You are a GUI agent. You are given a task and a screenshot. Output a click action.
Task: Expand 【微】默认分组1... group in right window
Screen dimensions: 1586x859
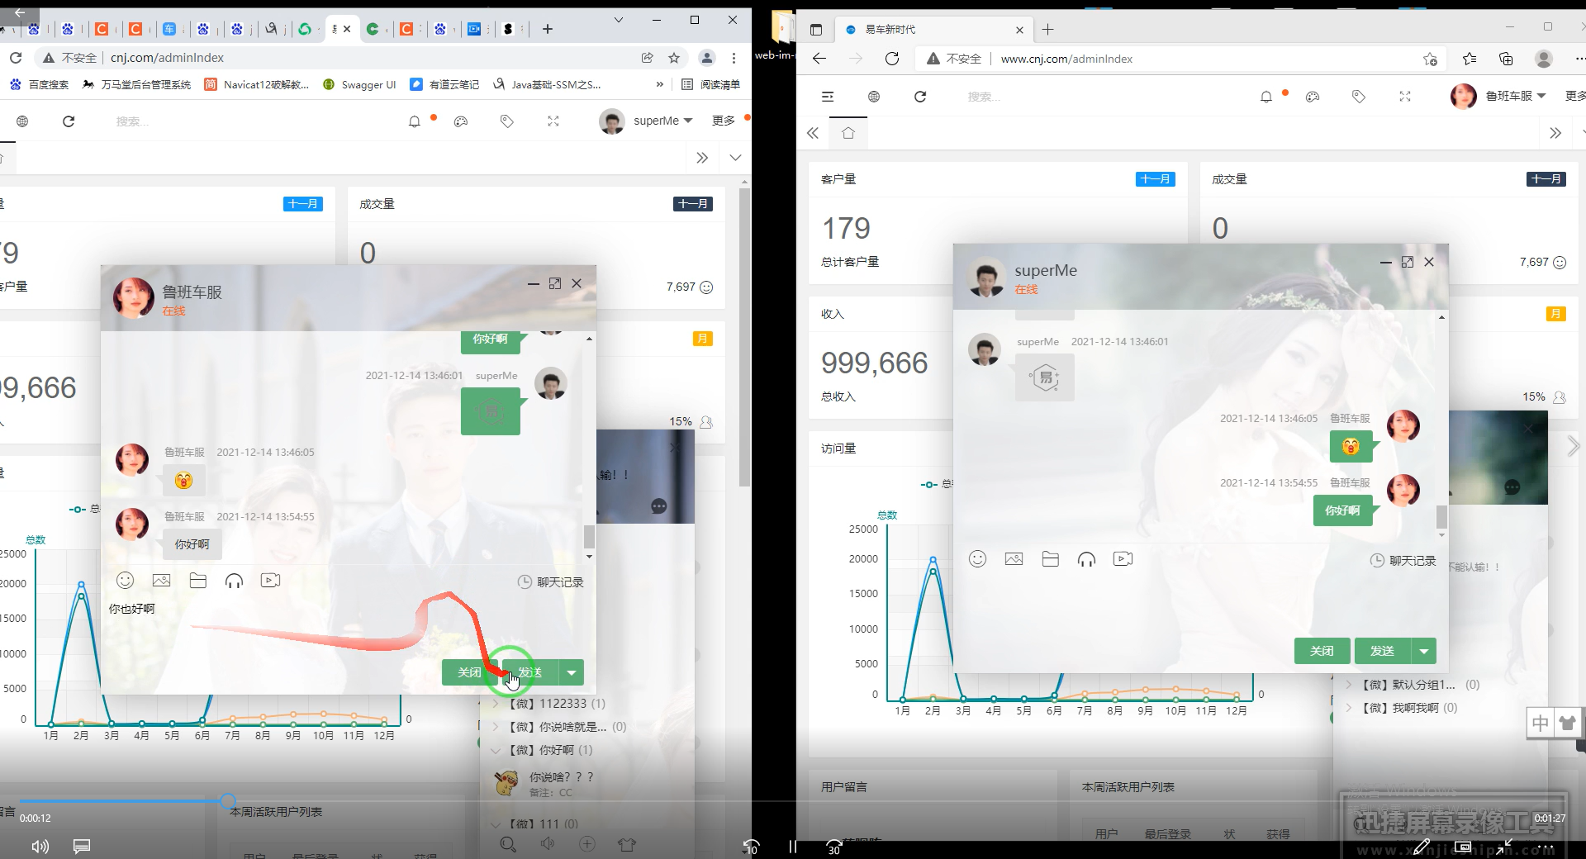[x=1412, y=685]
